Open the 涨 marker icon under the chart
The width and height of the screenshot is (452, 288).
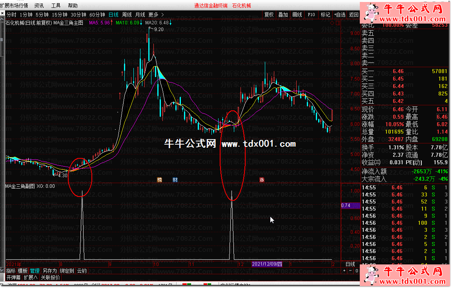click(262, 180)
